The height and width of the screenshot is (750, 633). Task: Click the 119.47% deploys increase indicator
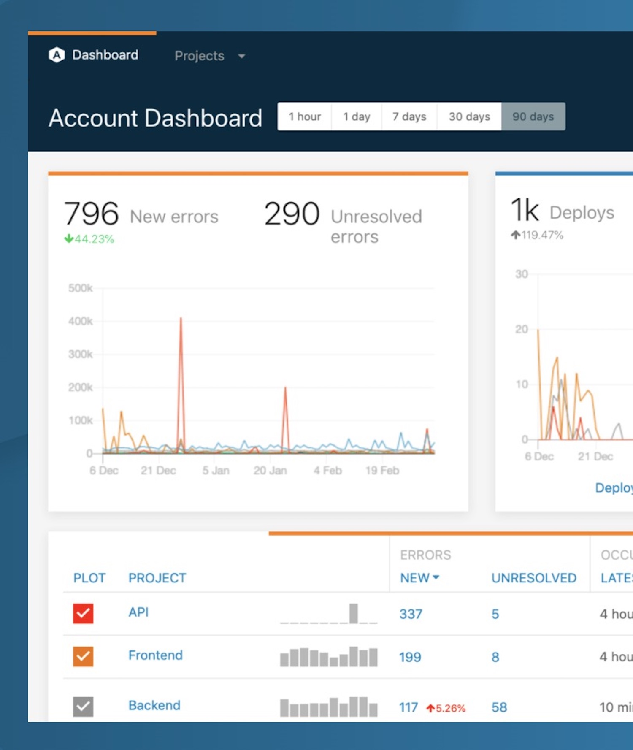[x=537, y=235]
